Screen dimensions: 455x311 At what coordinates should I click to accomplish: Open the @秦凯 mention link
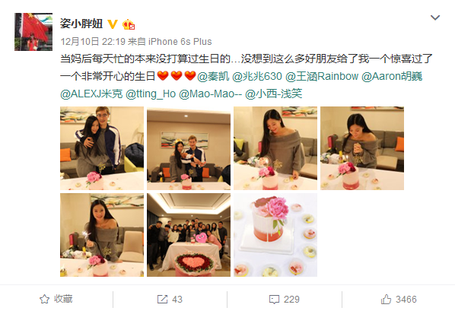point(213,76)
